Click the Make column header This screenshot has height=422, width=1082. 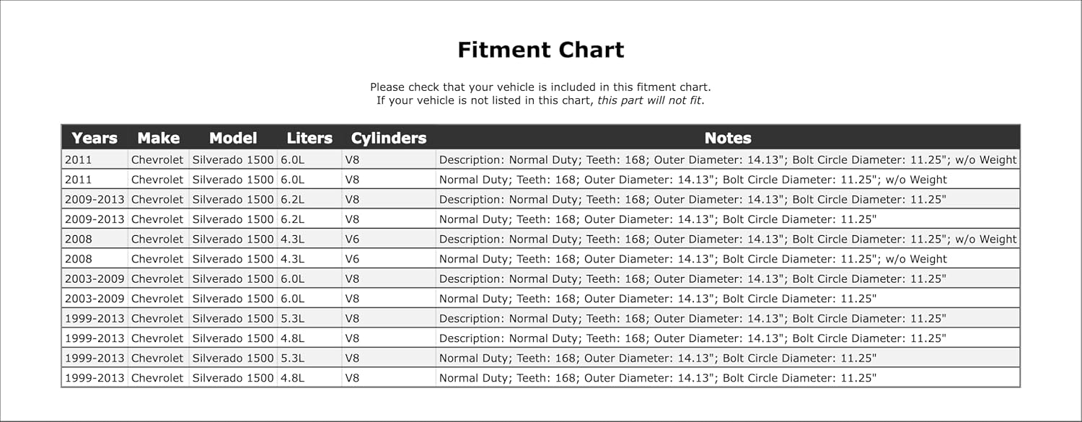pyautogui.click(x=158, y=138)
